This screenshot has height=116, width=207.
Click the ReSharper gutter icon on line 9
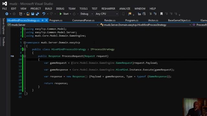12,56
